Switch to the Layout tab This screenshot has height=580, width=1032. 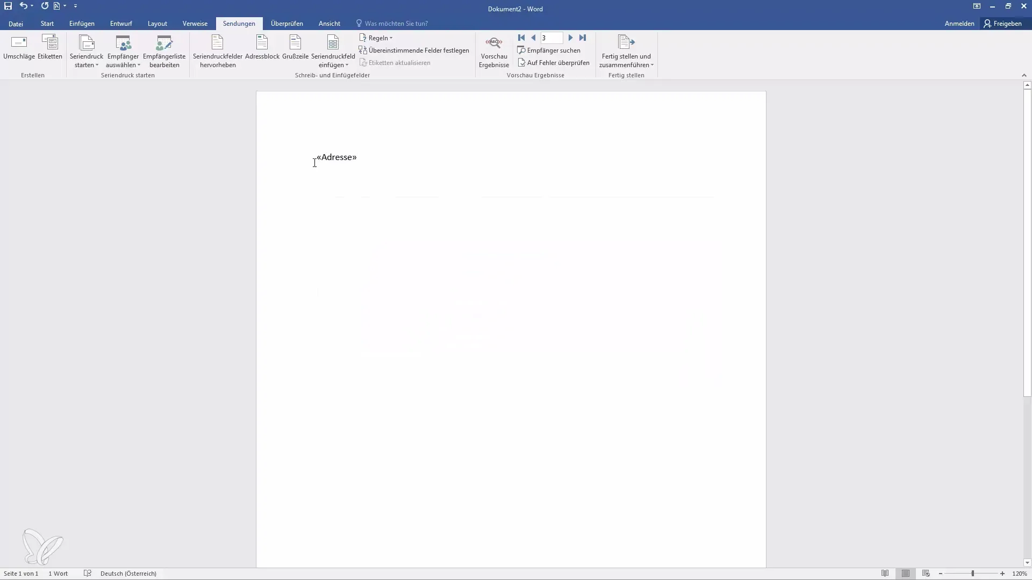[157, 24]
